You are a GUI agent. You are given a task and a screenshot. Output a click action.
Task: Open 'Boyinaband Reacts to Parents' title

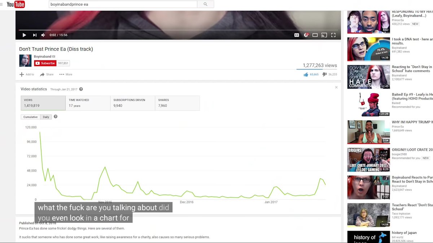click(x=412, y=179)
